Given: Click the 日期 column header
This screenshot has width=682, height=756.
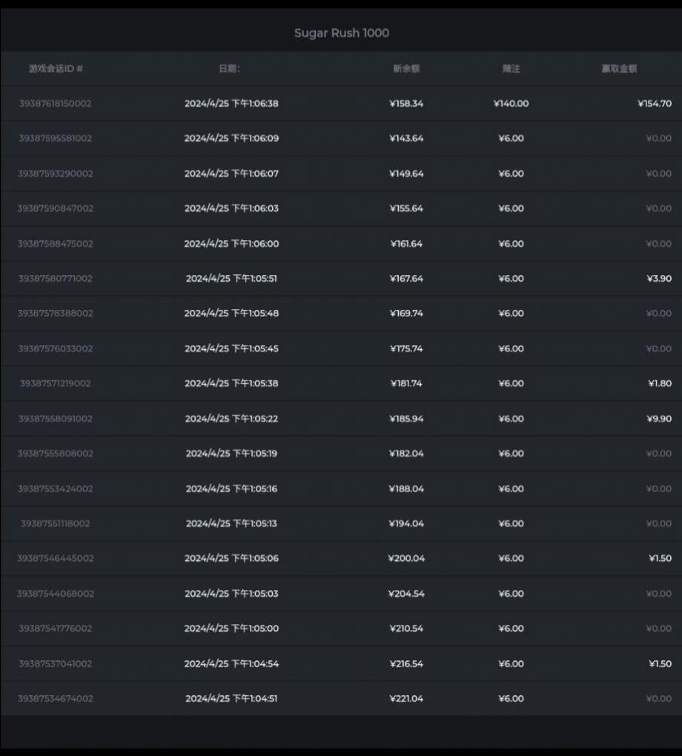Looking at the screenshot, I should point(230,68).
